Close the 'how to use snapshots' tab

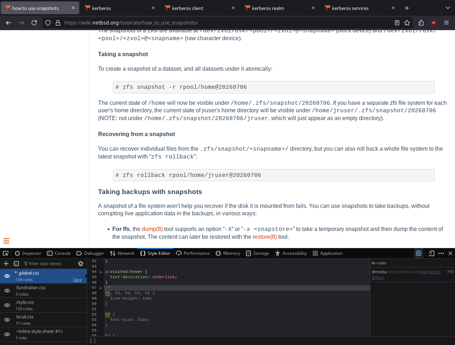73,8
